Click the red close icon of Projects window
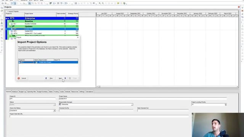This screenshot has width=244, height=137. (x=239, y=7)
